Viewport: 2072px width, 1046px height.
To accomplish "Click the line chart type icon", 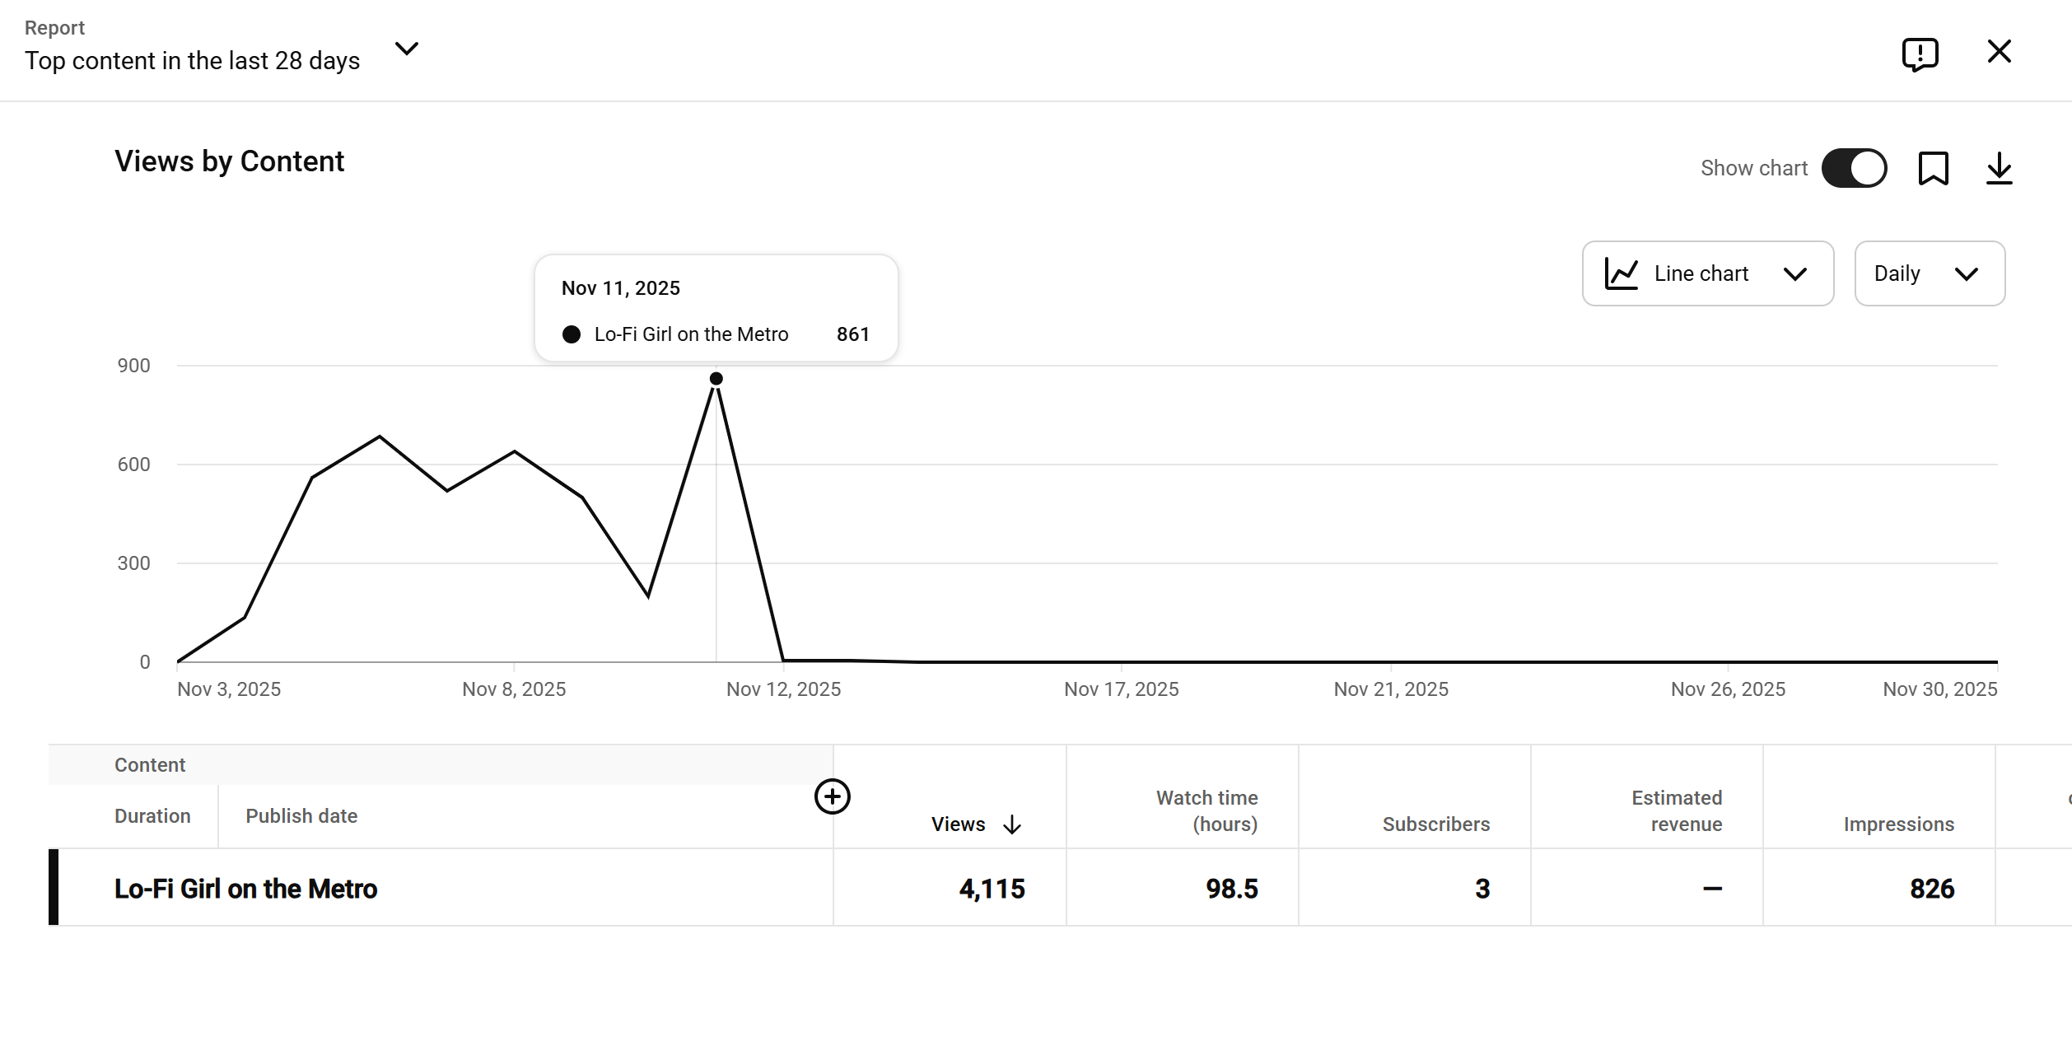I will [x=1621, y=273].
